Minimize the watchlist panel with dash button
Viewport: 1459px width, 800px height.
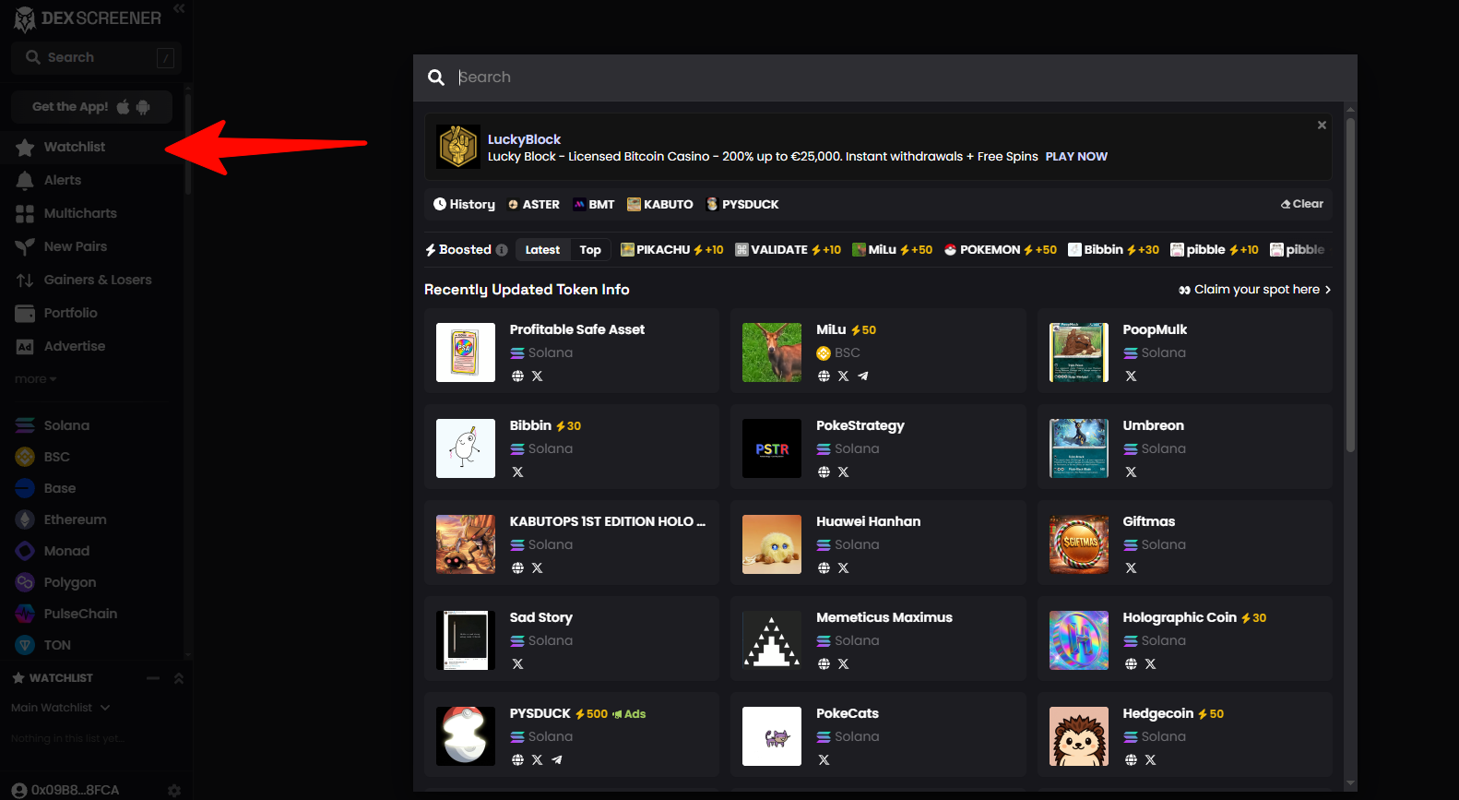click(x=153, y=678)
